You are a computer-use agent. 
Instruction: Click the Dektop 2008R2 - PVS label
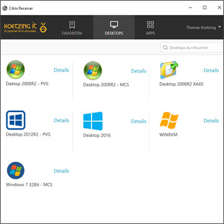(27, 84)
